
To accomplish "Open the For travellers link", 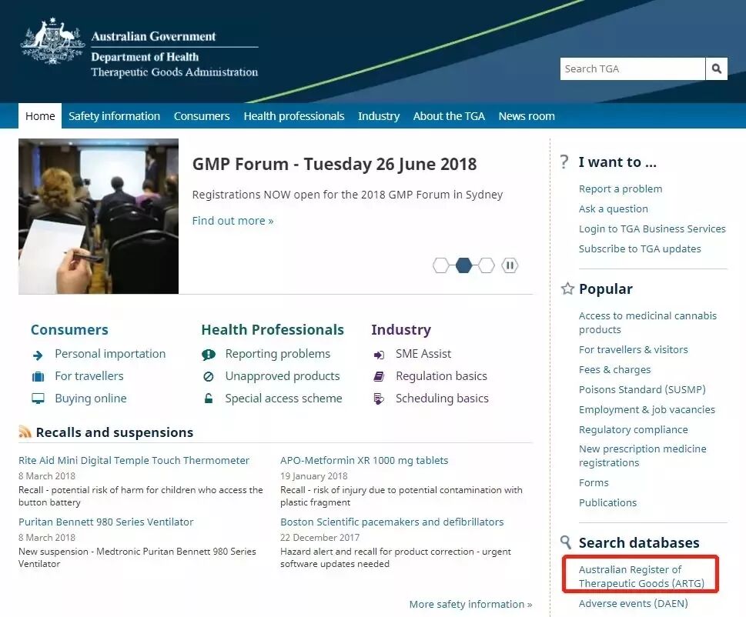I will point(89,376).
